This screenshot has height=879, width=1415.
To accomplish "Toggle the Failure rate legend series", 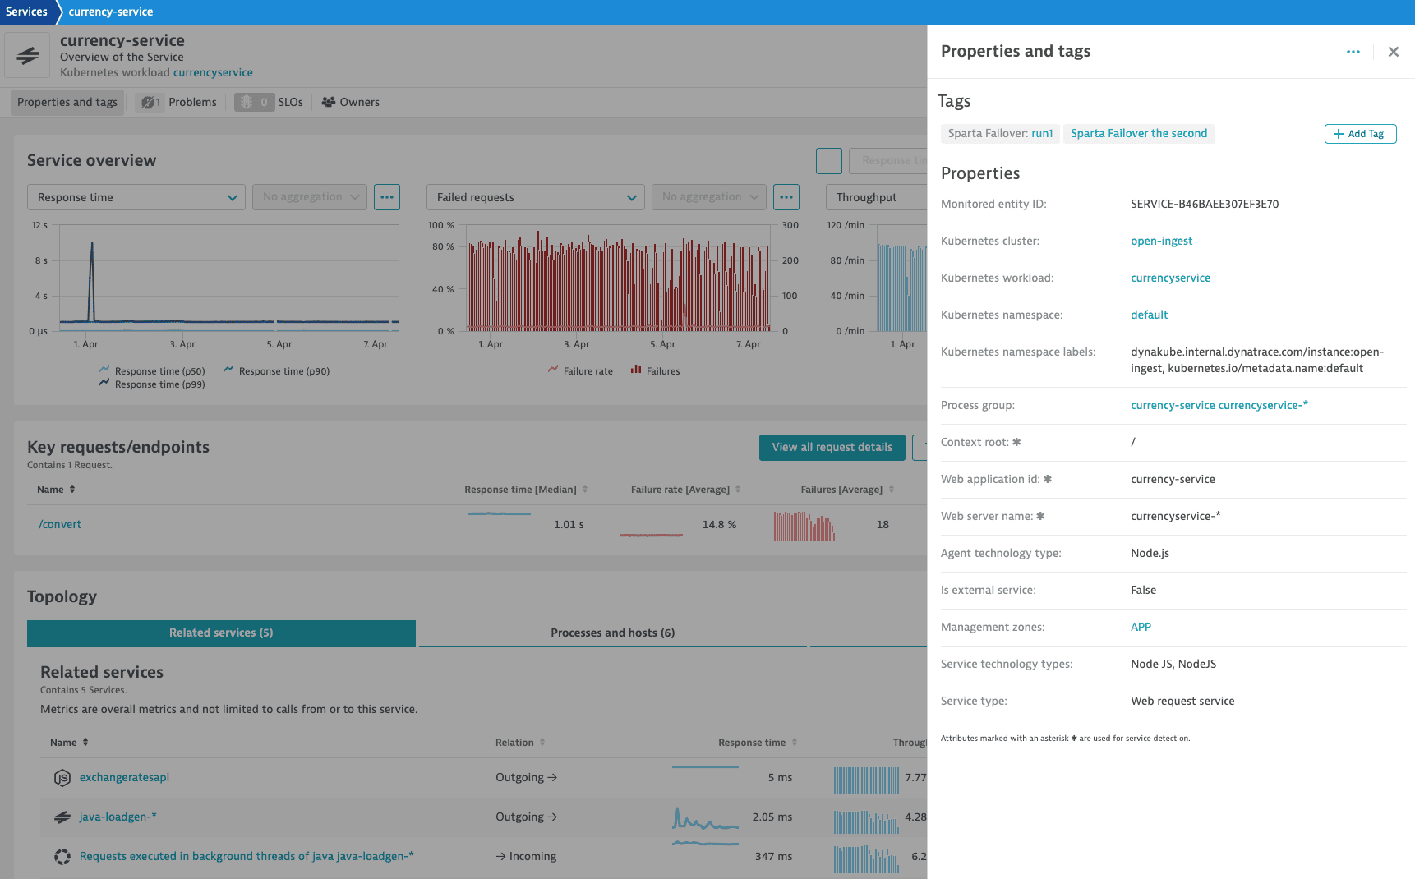I will click(x=580, y=371).
